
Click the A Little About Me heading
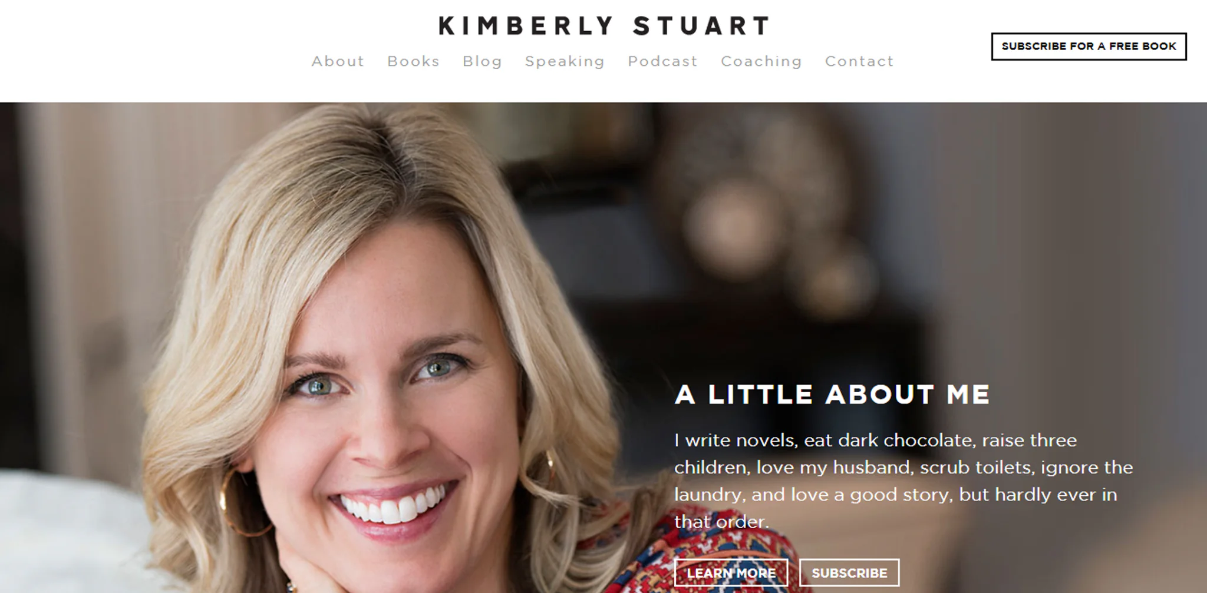[832, 395]
